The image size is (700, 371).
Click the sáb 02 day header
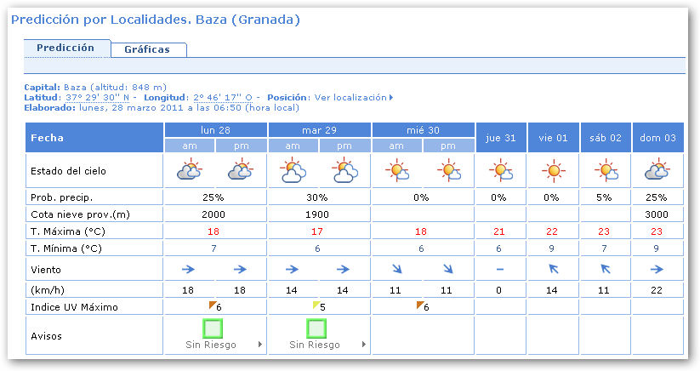click(606, 137)
